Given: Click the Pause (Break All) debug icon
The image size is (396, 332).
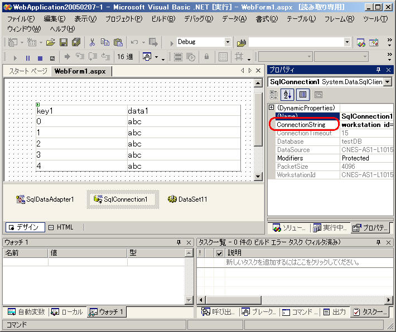Looking at the screenshot, I should click(x=28, y=57).
